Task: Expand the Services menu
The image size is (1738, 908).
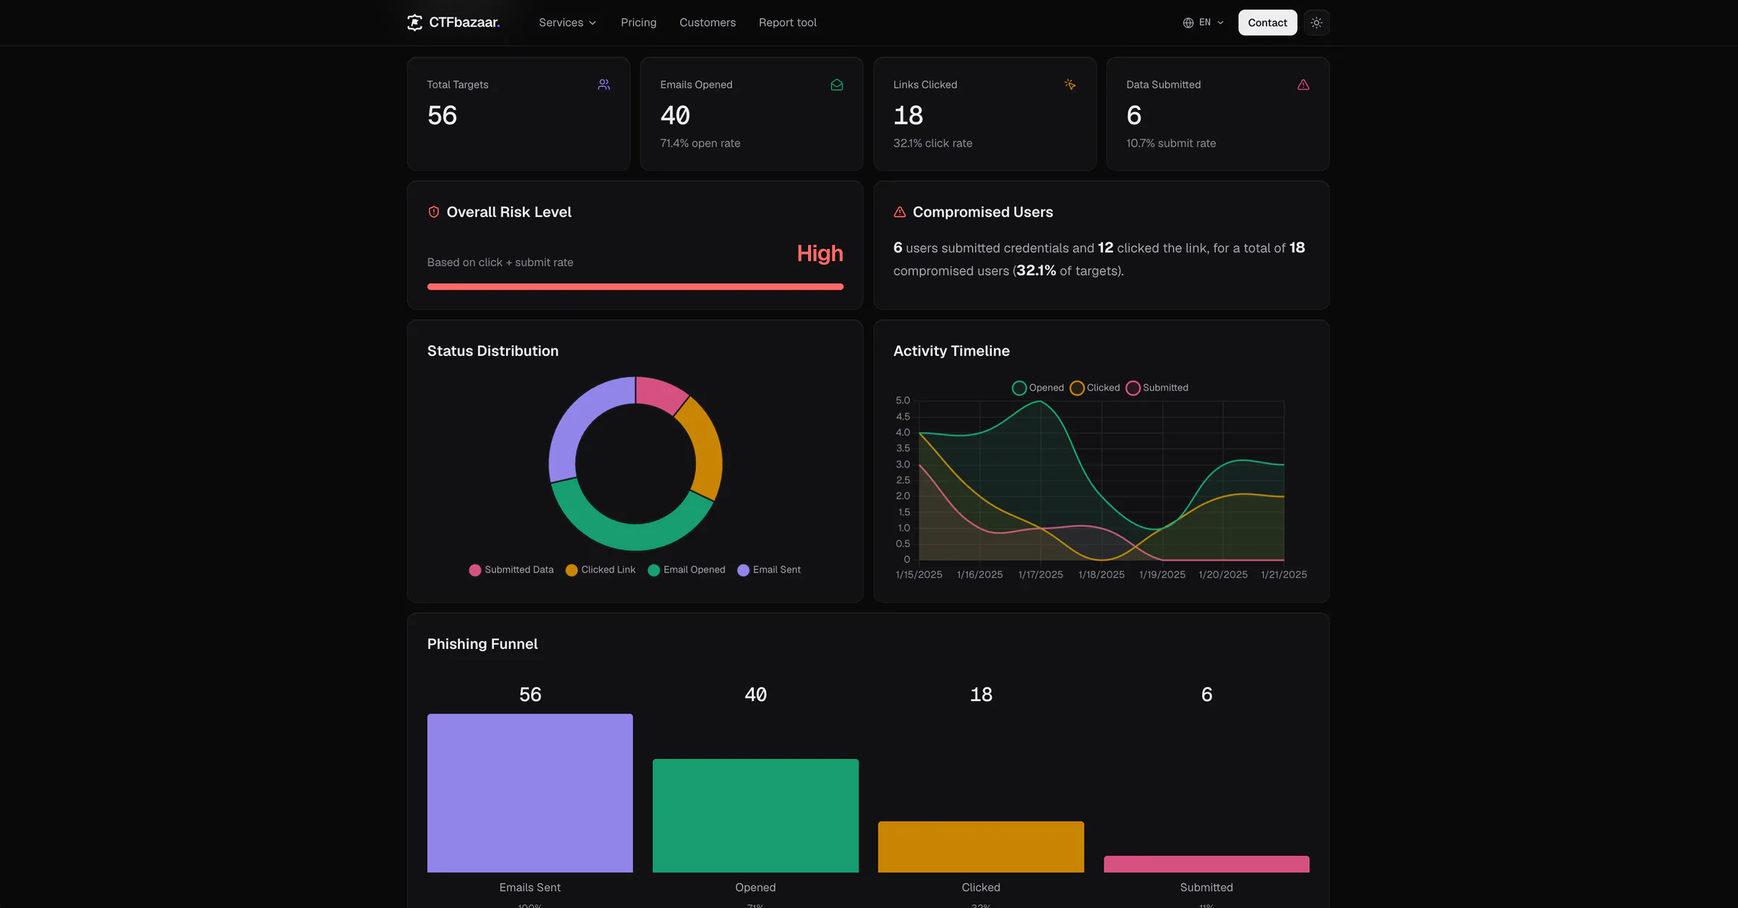Action: click(568, 22)
